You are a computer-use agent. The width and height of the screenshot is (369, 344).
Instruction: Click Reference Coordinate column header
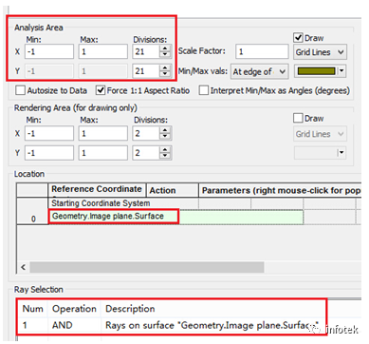point(97,189)
